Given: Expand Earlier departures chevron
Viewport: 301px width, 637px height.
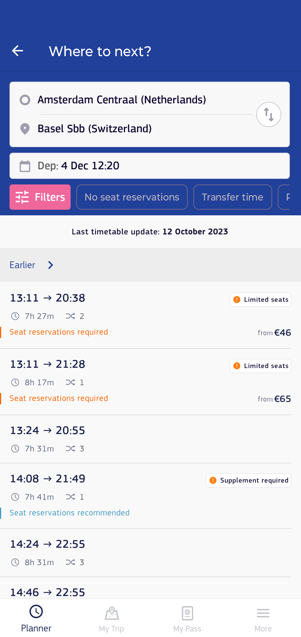Looking at the screenshot, I should pos(50,265).
